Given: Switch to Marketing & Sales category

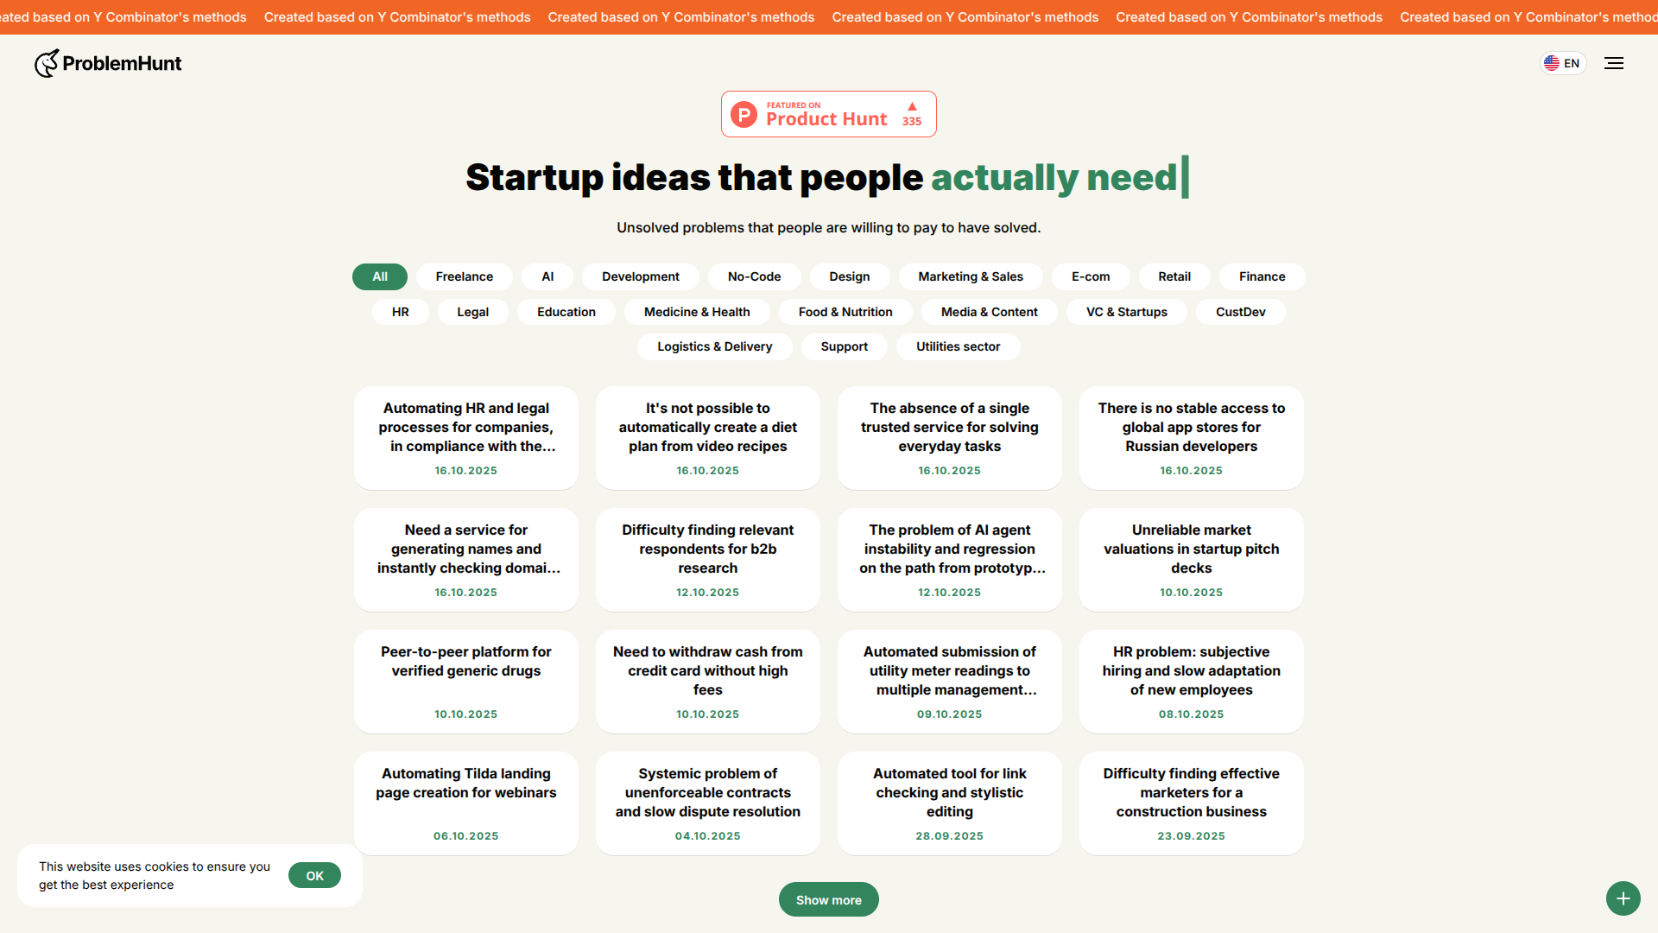Looking at the screenshot, I should [x=971, y=276].
